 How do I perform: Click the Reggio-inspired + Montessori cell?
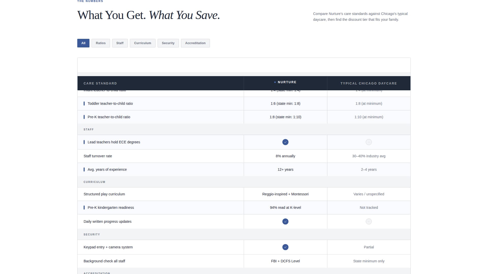[285, 194]
